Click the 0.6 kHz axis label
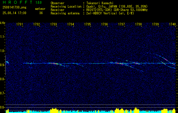The image size is (178, 113). click(x=2, y=107)
